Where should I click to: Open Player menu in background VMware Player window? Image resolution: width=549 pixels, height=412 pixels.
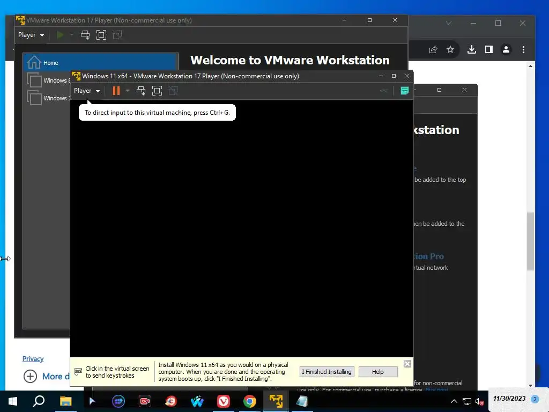pos(31,35)
